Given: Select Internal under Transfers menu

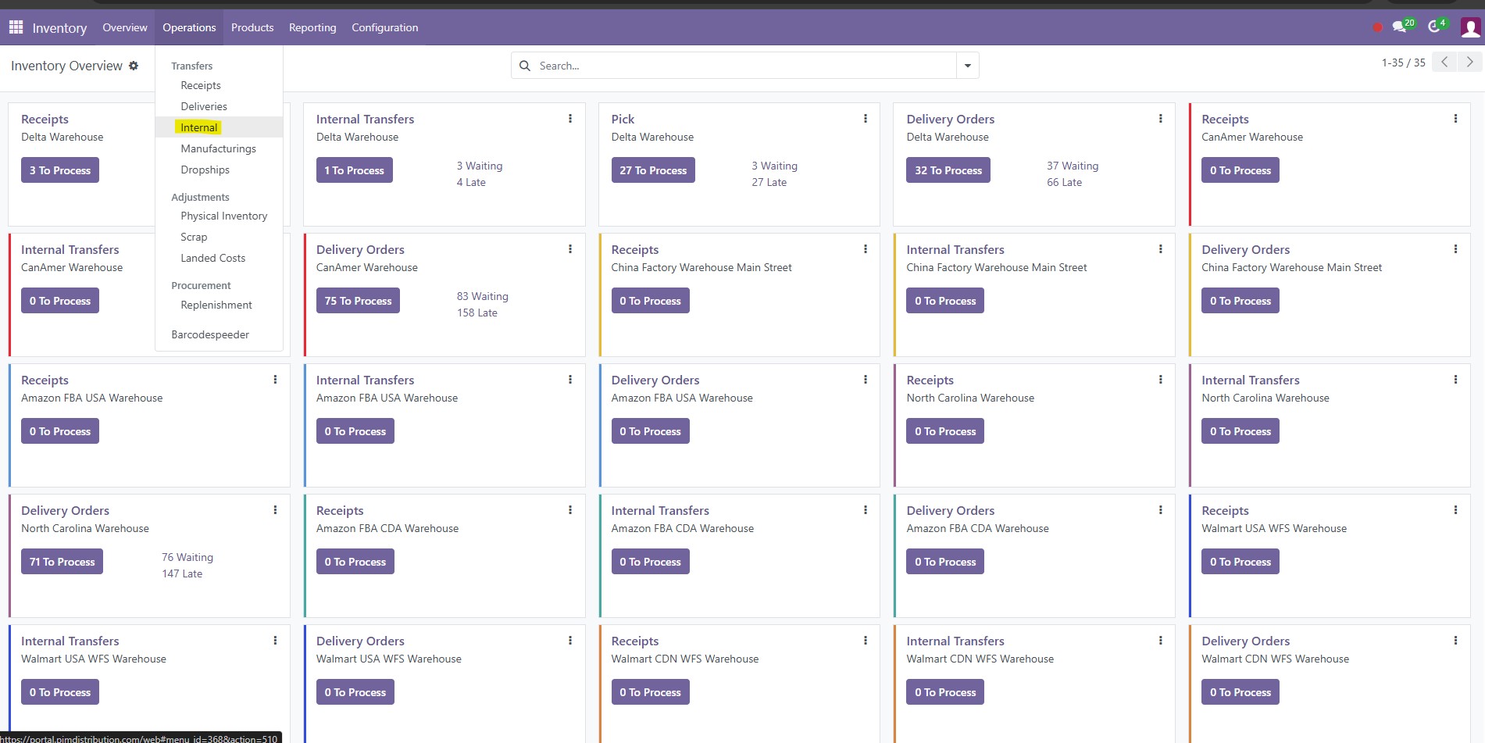Looking at the screenshot, I should point(199,127).
